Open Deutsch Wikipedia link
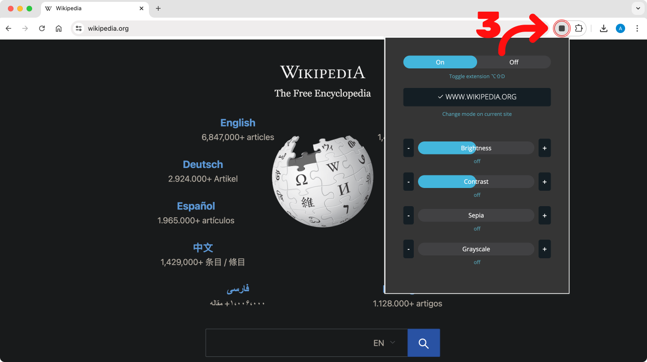This screenshot has width=647, height=362. pyautogui.click(x=203, y=164)
